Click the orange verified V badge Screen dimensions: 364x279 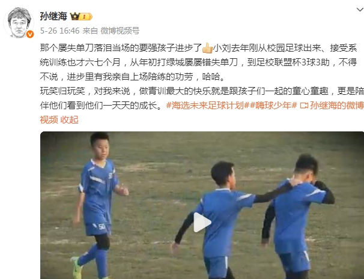click(30, 34)
